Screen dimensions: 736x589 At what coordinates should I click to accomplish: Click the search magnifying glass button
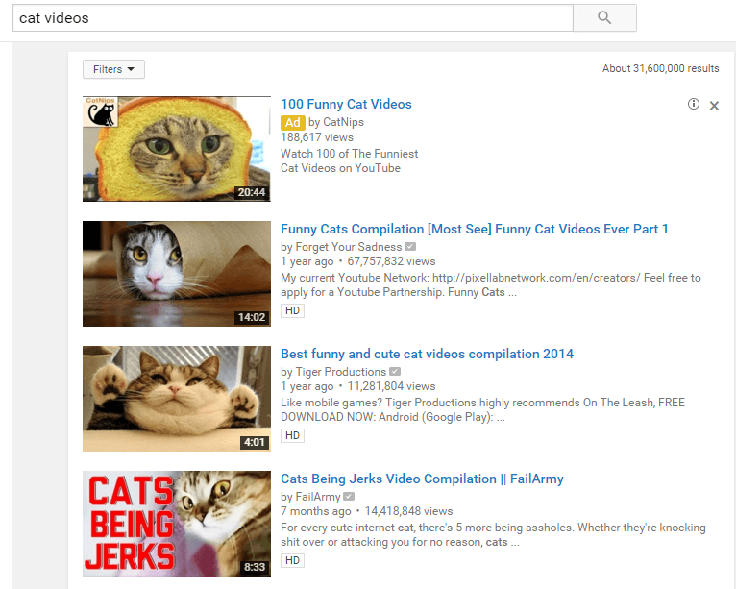coord(604,17)
